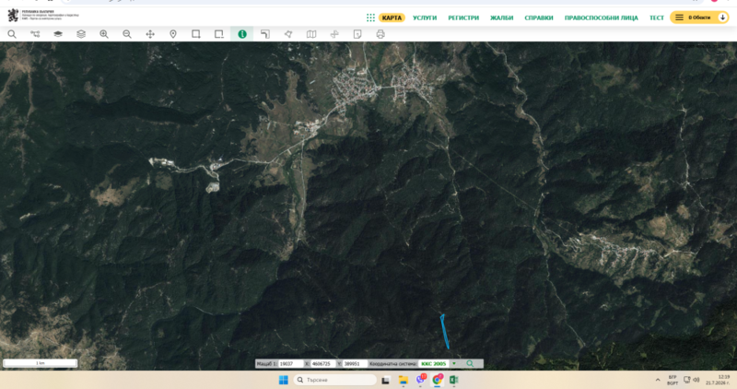
Task: Activate the pan move arrows tool
Action: pyautogui.click(x=150, y=34)
